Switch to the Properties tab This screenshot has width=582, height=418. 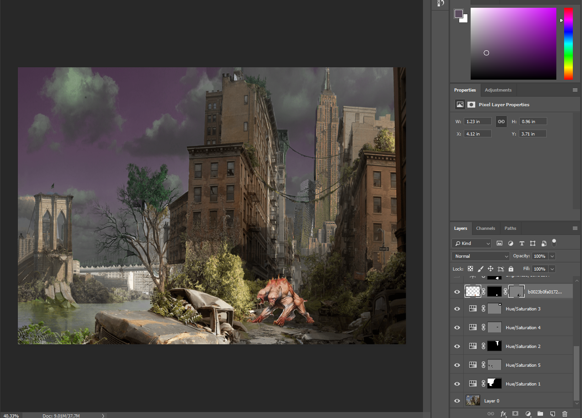[465, 90]
